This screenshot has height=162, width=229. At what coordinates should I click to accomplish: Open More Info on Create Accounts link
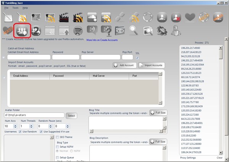102,40
